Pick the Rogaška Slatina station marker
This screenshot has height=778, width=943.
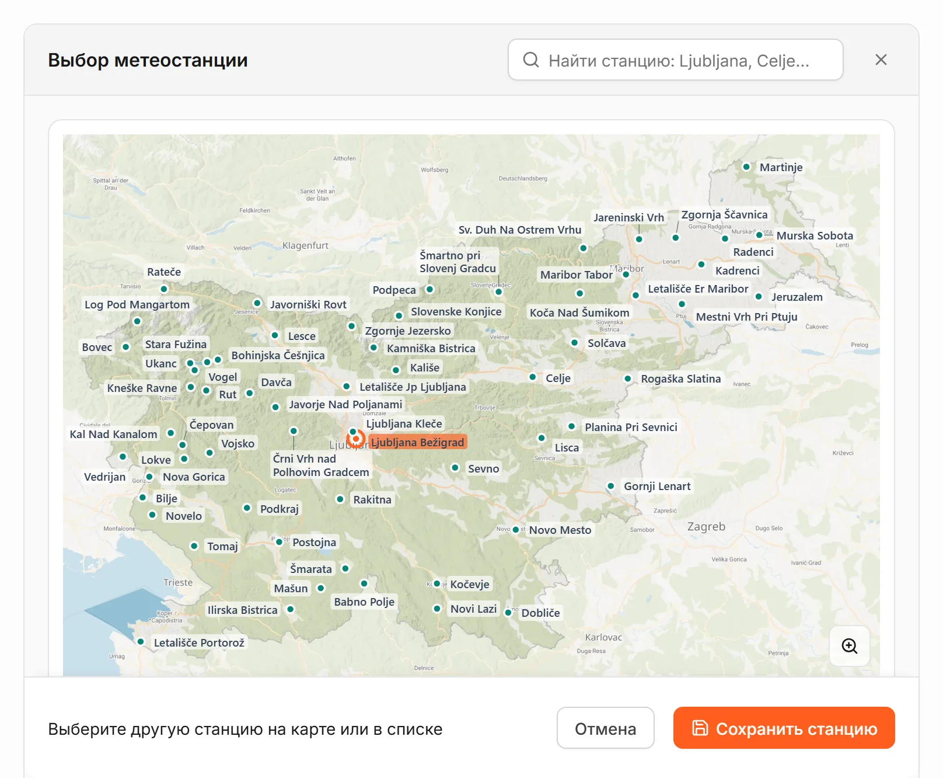click(628, 379)
